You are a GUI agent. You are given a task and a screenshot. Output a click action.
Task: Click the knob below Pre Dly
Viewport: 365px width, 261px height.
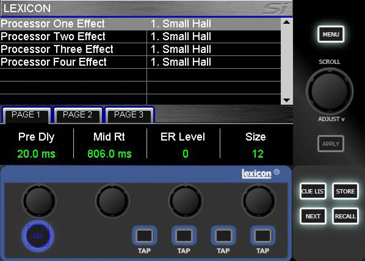[39, 200]
